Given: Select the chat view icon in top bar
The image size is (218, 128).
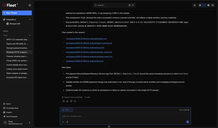Looking at the screenshot, I should (204, 5).
